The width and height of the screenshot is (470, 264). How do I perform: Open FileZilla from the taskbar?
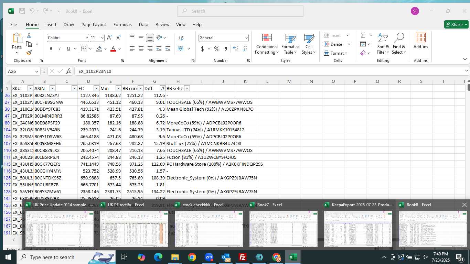coord(243,257)
